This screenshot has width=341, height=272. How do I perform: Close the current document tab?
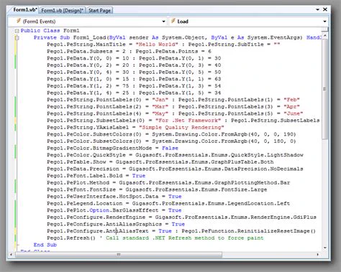(x=325, y=9)
